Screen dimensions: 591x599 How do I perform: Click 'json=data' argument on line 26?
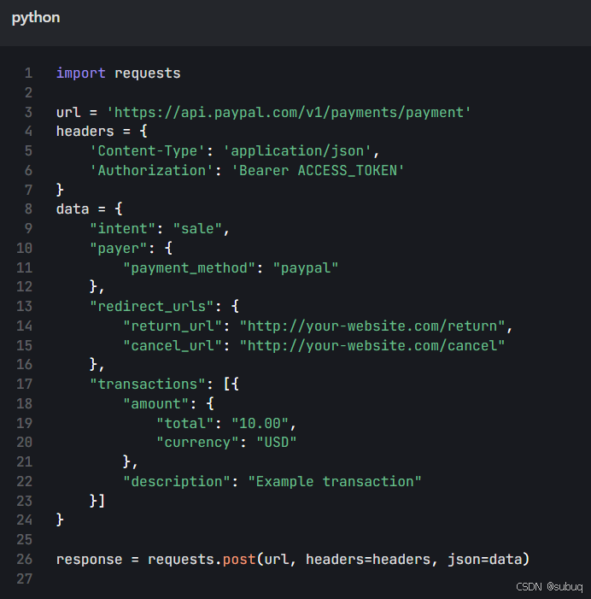click(484, 560)
